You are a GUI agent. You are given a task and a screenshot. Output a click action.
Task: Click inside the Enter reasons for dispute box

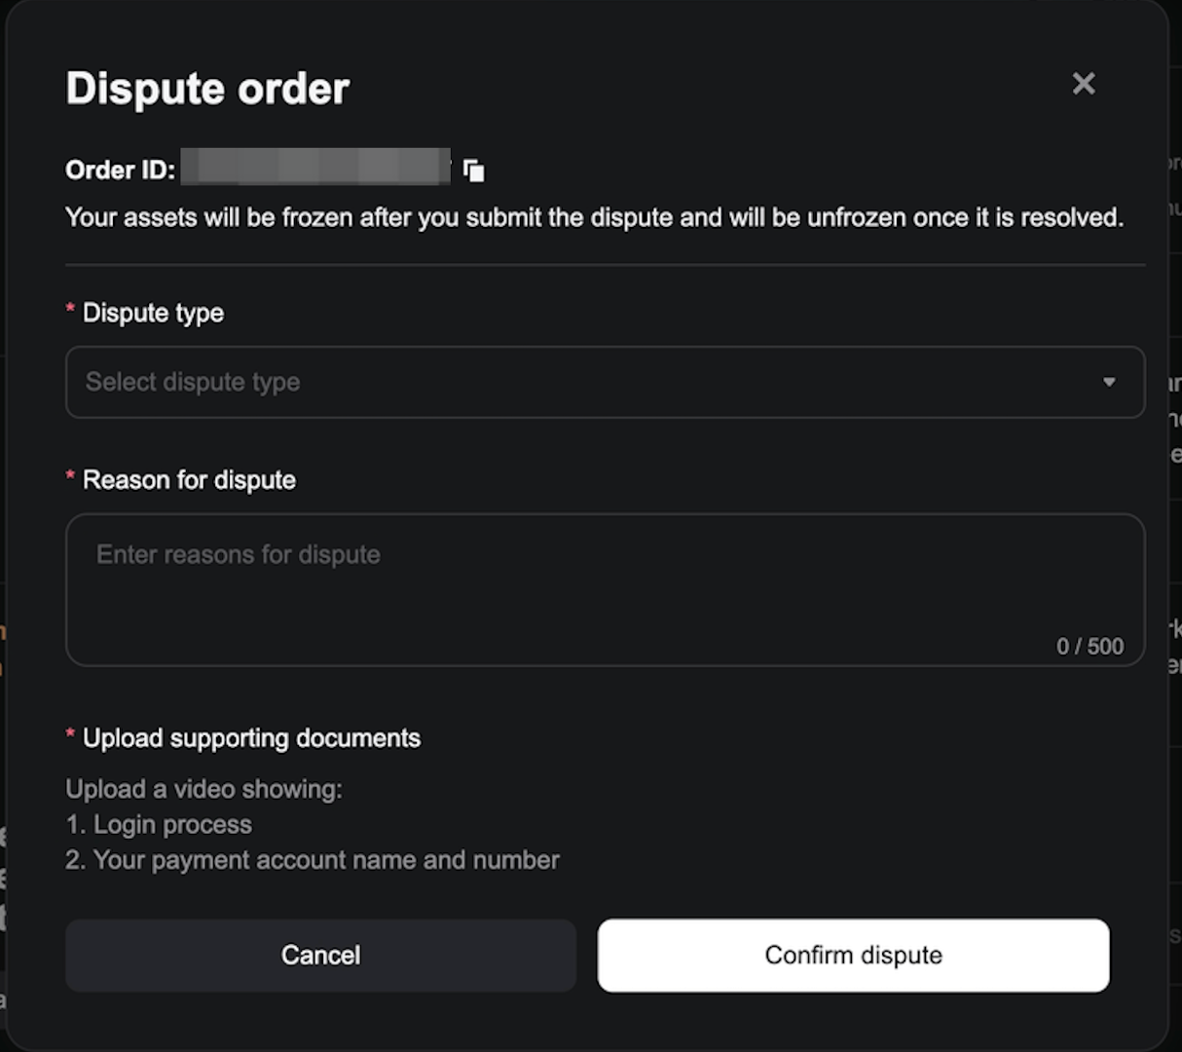(x=605, y=584)
